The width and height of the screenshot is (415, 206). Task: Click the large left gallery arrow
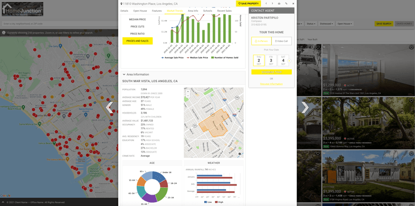tap(109, 108)
